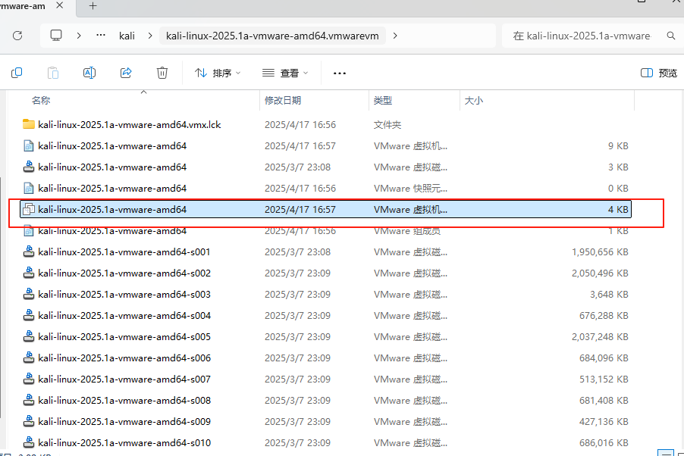
Task: Open the 查看 (View) dropdown
Action: click(x=285, y=73)
